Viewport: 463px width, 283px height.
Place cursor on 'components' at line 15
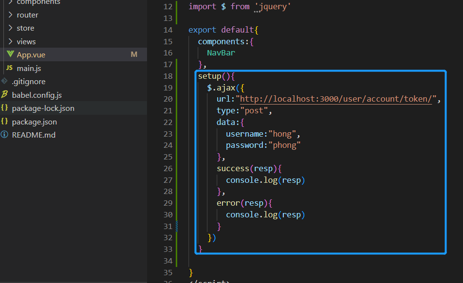(221, 41)
